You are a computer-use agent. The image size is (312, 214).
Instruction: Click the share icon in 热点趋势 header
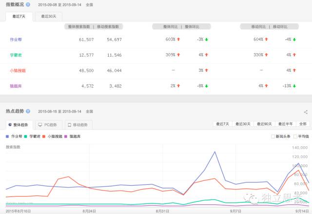306,112
